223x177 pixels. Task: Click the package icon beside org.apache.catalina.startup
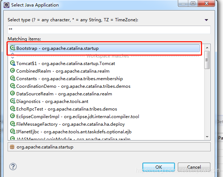(12, 147)
